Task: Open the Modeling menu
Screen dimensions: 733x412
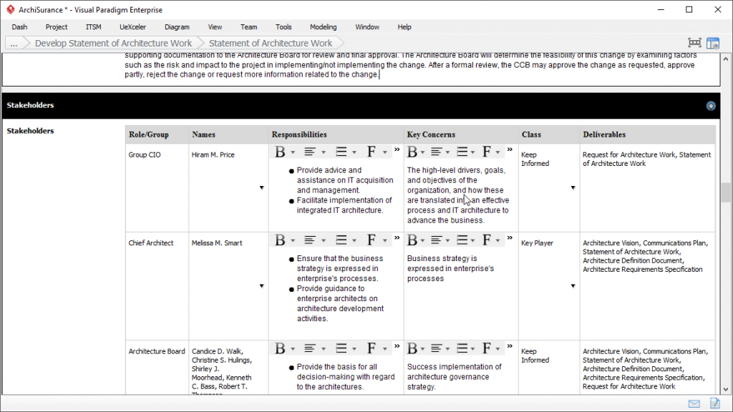Action: [x=323, y=27]
